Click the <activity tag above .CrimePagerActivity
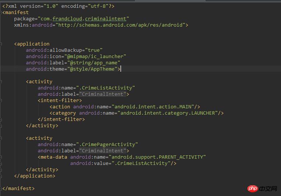The width and height of the screenshot is (281, 196). (x=39, y=138)
